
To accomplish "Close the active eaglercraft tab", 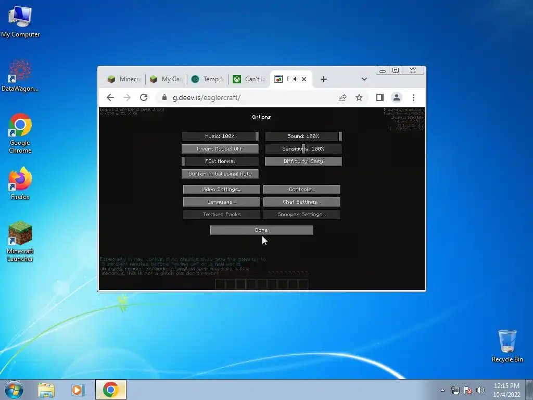I will click(304, 79).
